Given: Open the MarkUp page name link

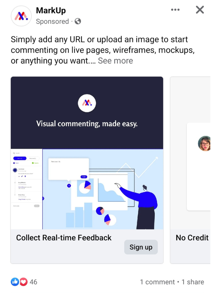Looking at the screenshot, I should click(x=51, y=10).
